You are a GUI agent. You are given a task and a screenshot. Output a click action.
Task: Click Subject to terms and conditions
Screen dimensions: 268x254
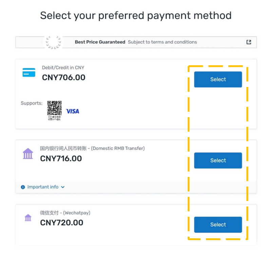(162, 42)
